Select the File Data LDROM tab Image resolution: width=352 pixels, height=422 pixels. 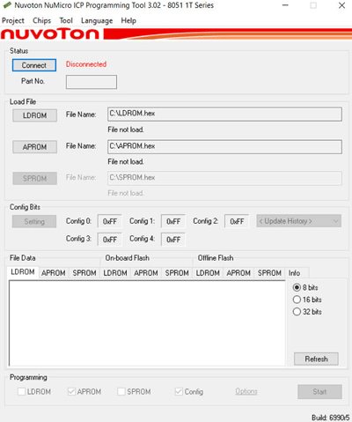coord(23,272)
